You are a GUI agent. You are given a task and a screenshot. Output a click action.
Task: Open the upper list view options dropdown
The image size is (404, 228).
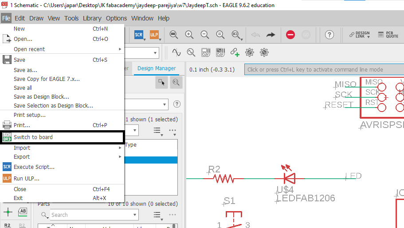point(158,131)
